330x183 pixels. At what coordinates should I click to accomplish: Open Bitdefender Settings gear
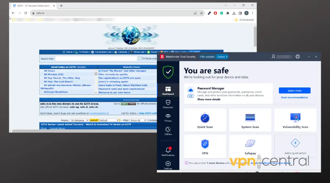tap(168, 165)
